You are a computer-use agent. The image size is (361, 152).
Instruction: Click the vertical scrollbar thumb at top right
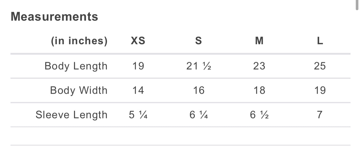(357, 5)
